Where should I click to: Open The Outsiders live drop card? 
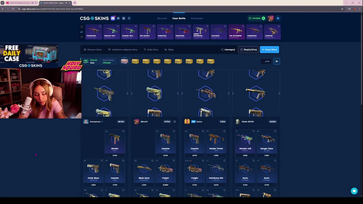[x=236, y=32]
